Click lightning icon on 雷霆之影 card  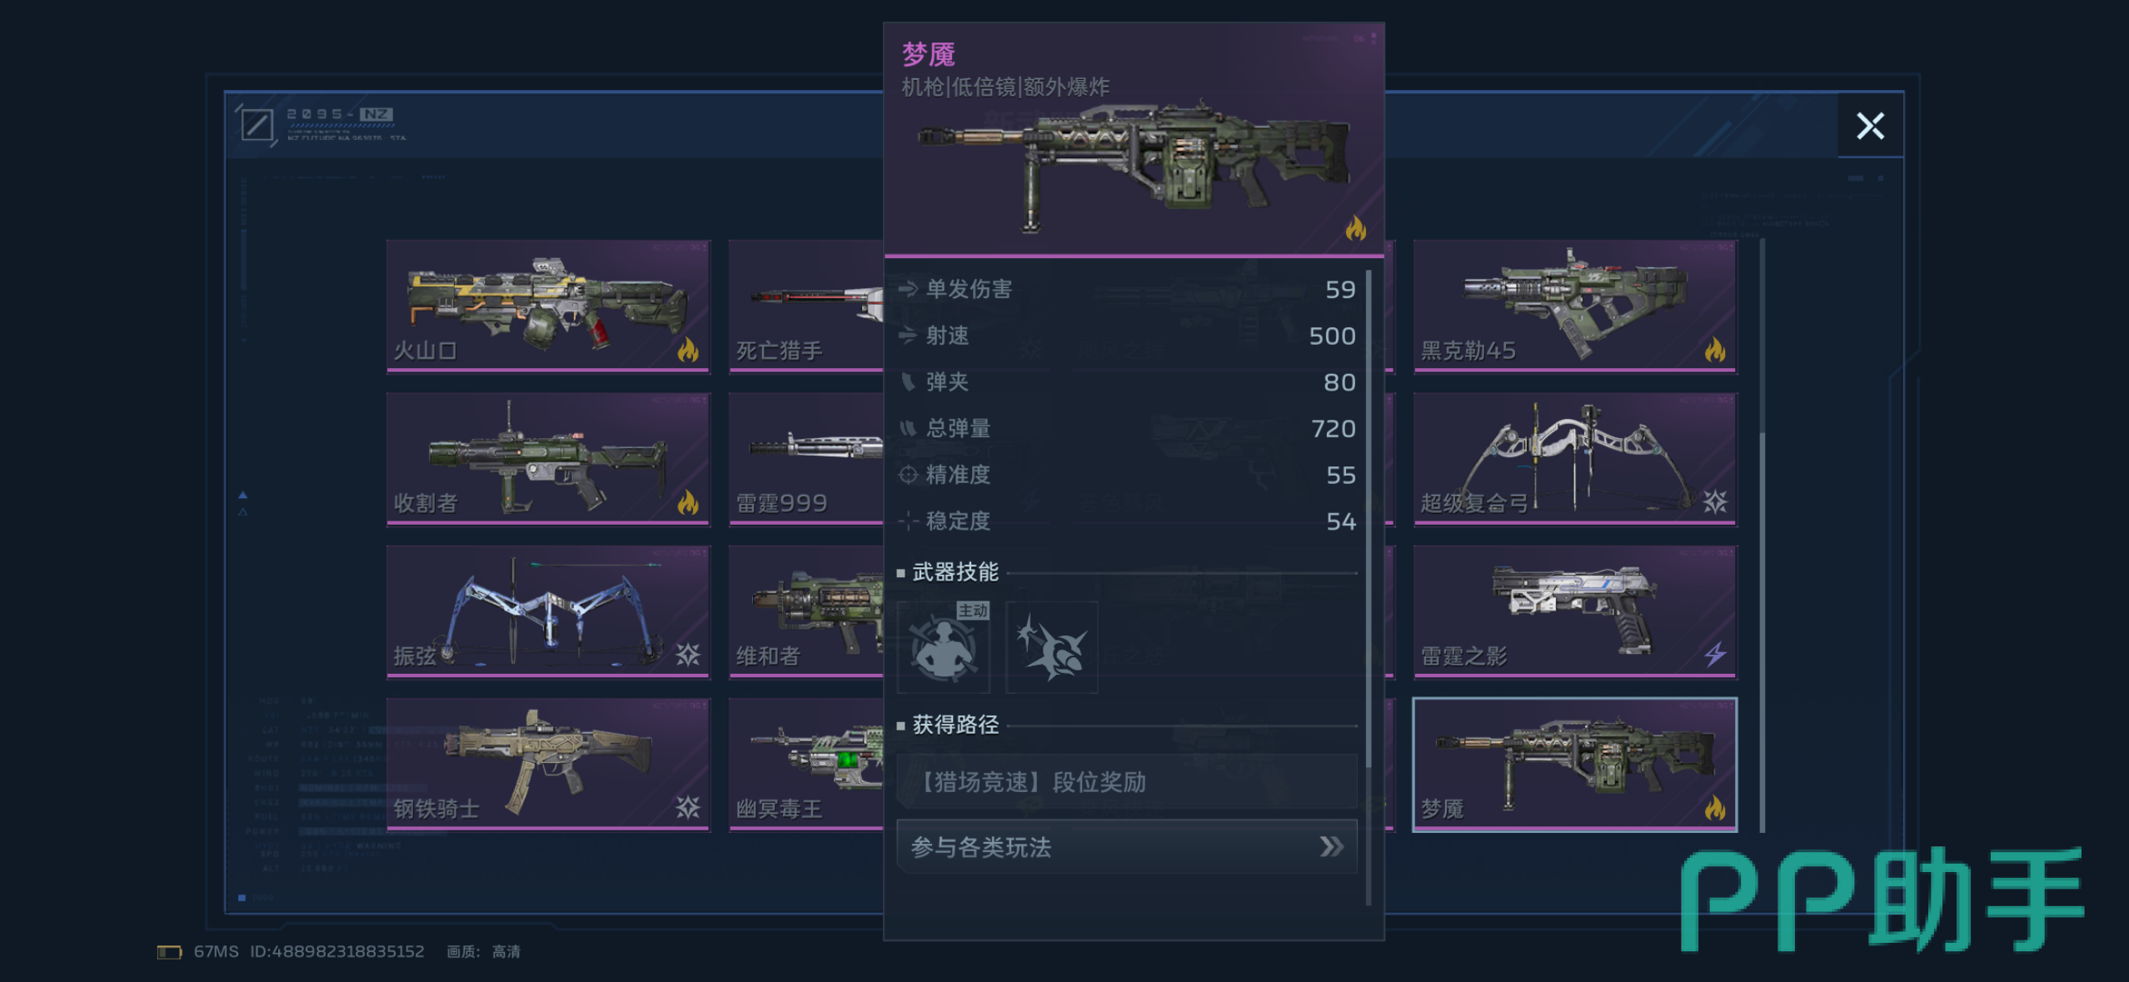tap(1715, 654)
